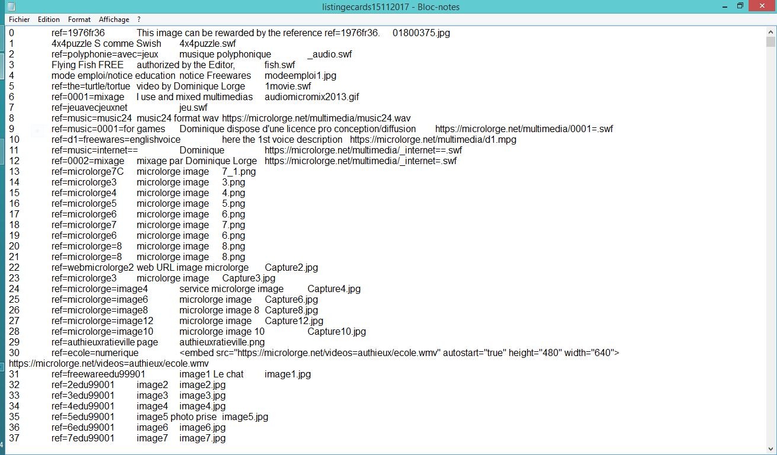The width and height of the screenshot is (777, 455).
Task: Click on 'Capture6.jpg'
Action: pos(291,300)
